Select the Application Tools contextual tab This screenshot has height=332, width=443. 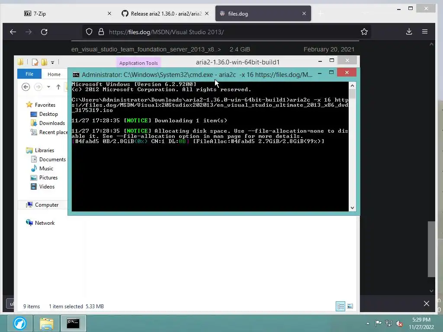pos(138,63)
